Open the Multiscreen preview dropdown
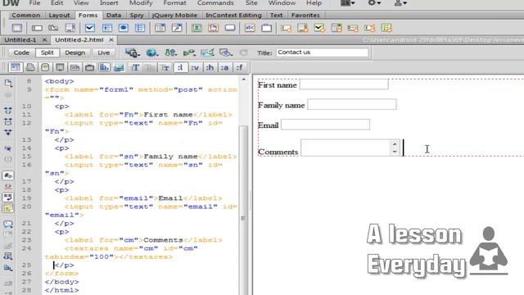 tap(133, 52)
